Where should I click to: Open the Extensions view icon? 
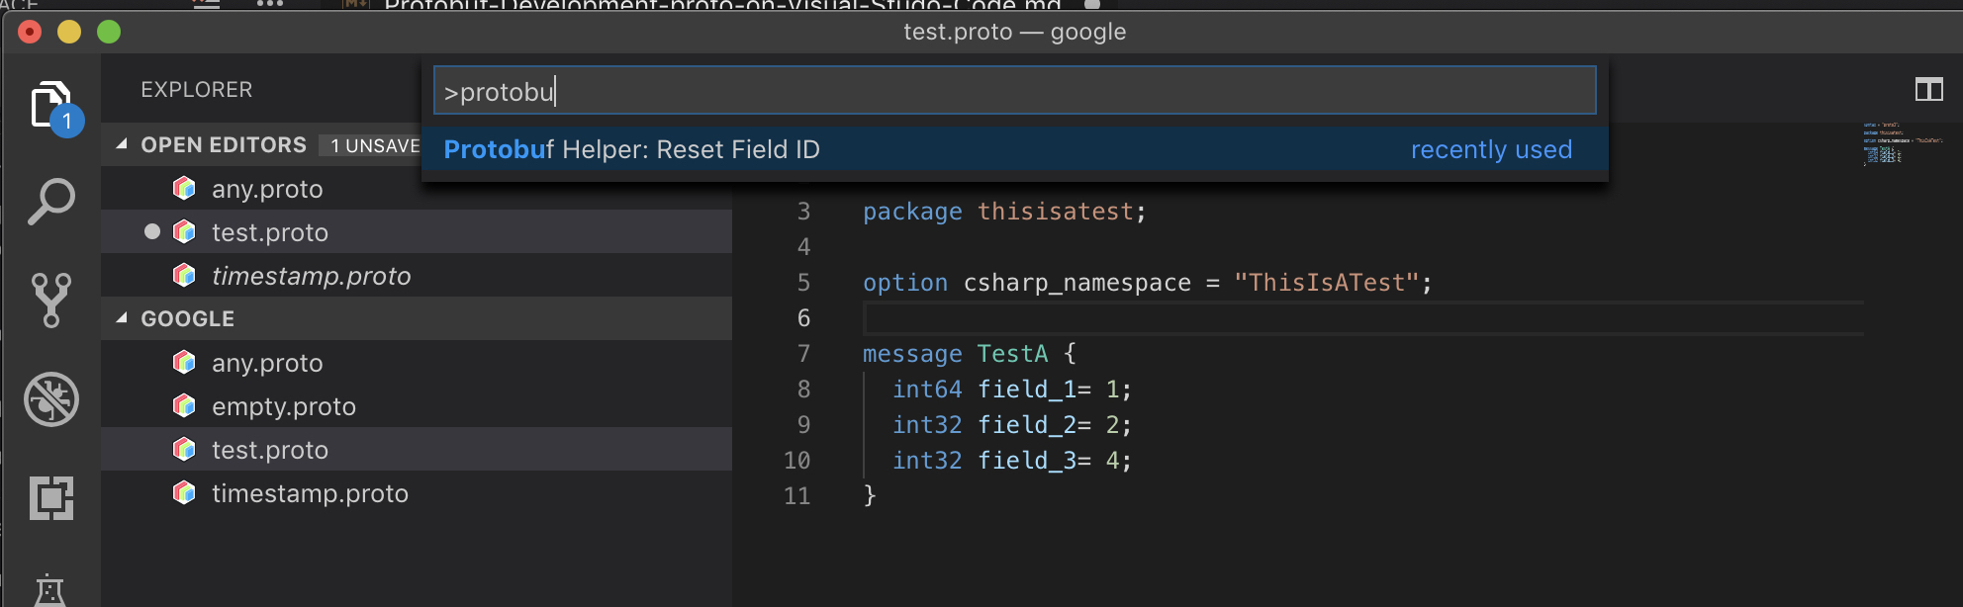click(50, 497)
